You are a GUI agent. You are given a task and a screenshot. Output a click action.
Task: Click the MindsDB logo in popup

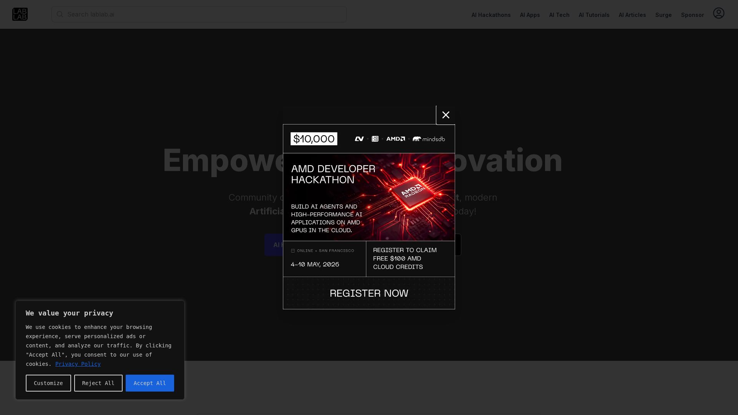(x=429, y=139)
